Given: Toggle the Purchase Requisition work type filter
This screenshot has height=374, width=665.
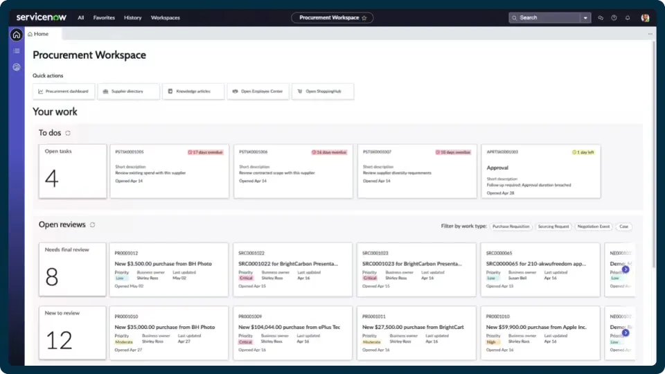Looking at the screenshot, I should pyautogui.click(x=511, y=226).
